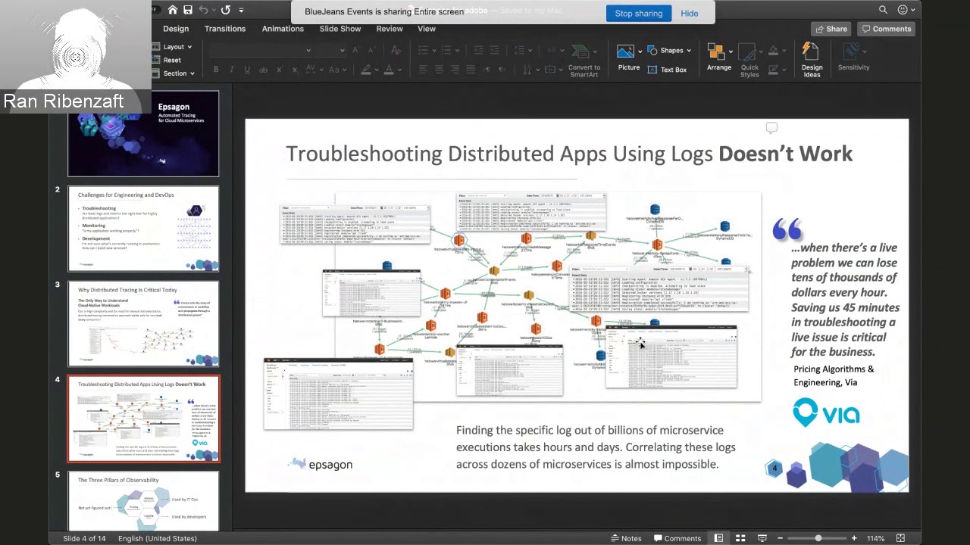The image size is (970, 545).
Task: Click the Share button
Action: point(831,29)
